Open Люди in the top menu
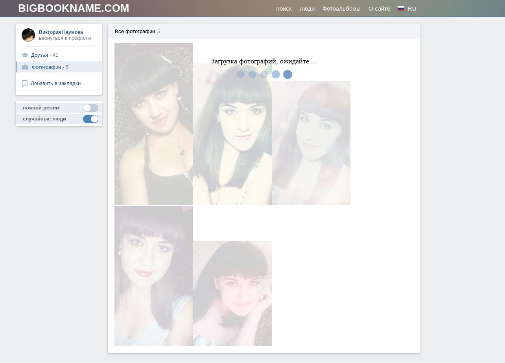 (307, 9)
